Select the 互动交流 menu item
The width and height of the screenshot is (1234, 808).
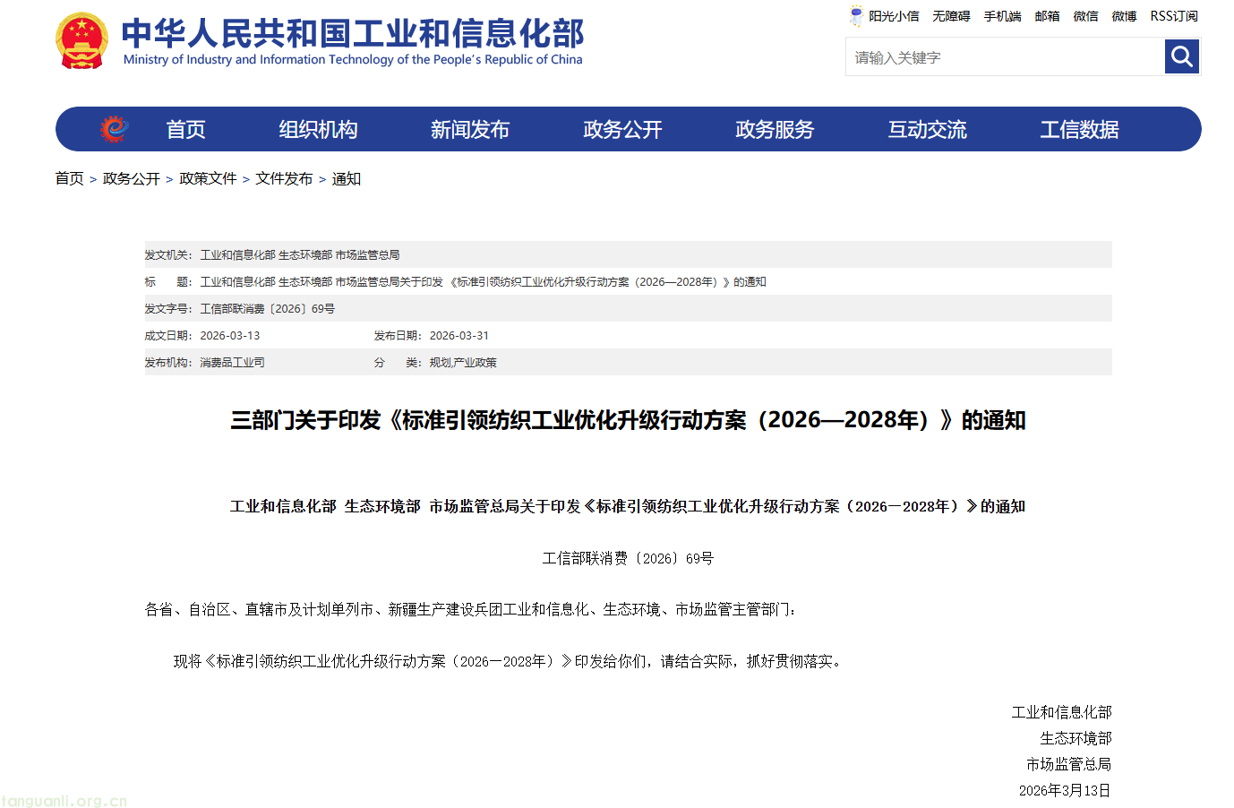pyautogui.click(x=927, y=130)
